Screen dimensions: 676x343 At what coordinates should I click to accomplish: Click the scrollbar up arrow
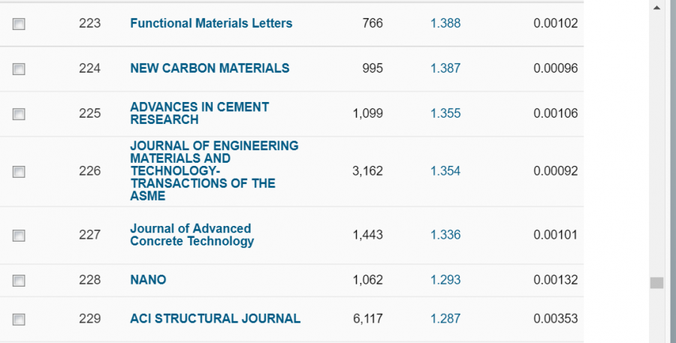click(x=657, y=8)
